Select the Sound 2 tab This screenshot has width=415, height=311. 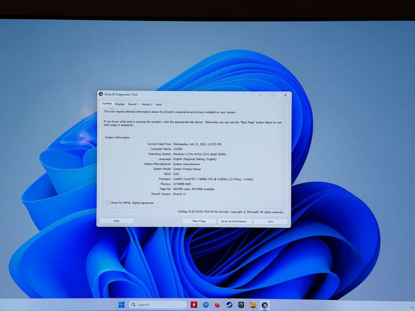click(147, 104)
